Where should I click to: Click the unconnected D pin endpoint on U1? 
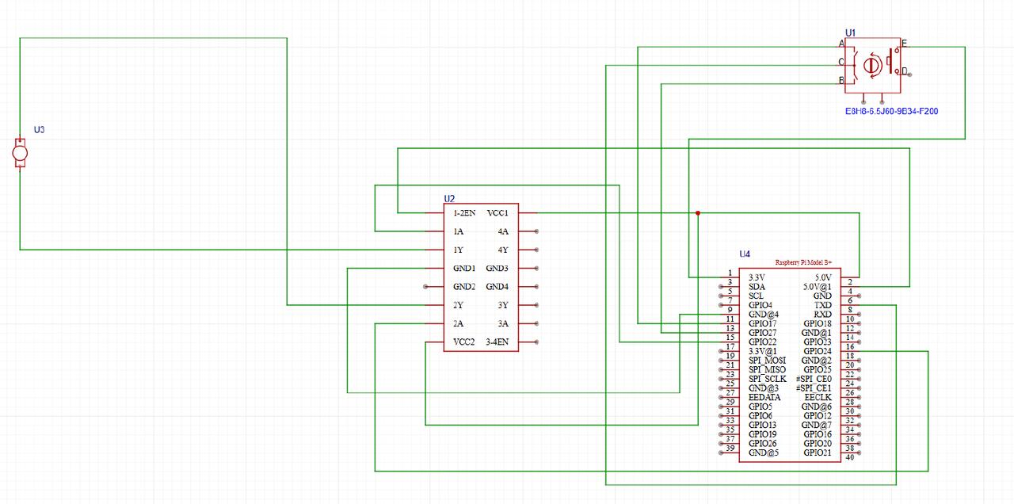point(910,74)
